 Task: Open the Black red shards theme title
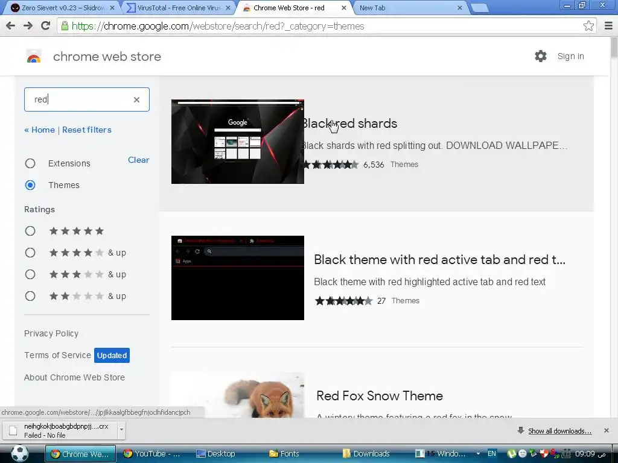click(x=349, y=123)
